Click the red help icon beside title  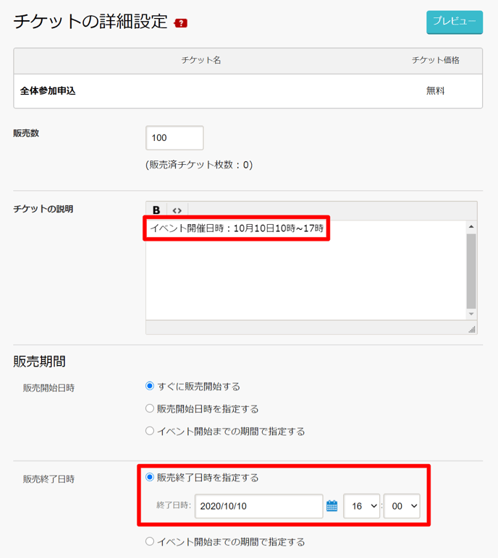point(181,23)
